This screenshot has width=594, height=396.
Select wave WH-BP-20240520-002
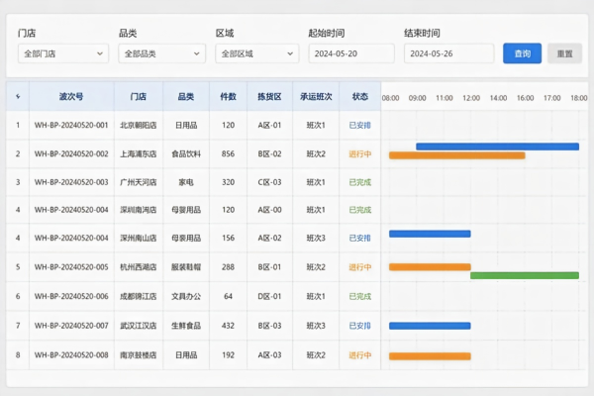click(71, 153)
